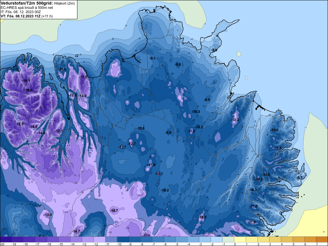Click the 'IT: Fös. 08. 12. 2023 00Z' line
This screenshot has height=246, width=328.
(21, 12)
